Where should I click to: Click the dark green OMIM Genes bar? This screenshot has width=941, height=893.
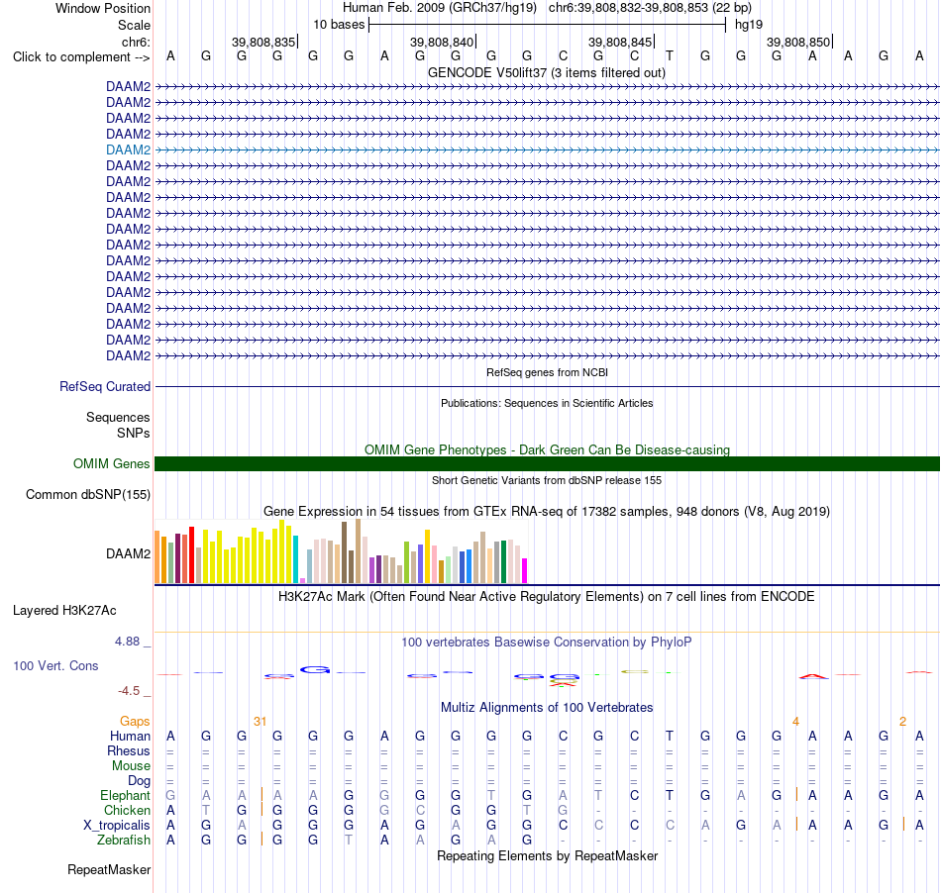point(547,463)
